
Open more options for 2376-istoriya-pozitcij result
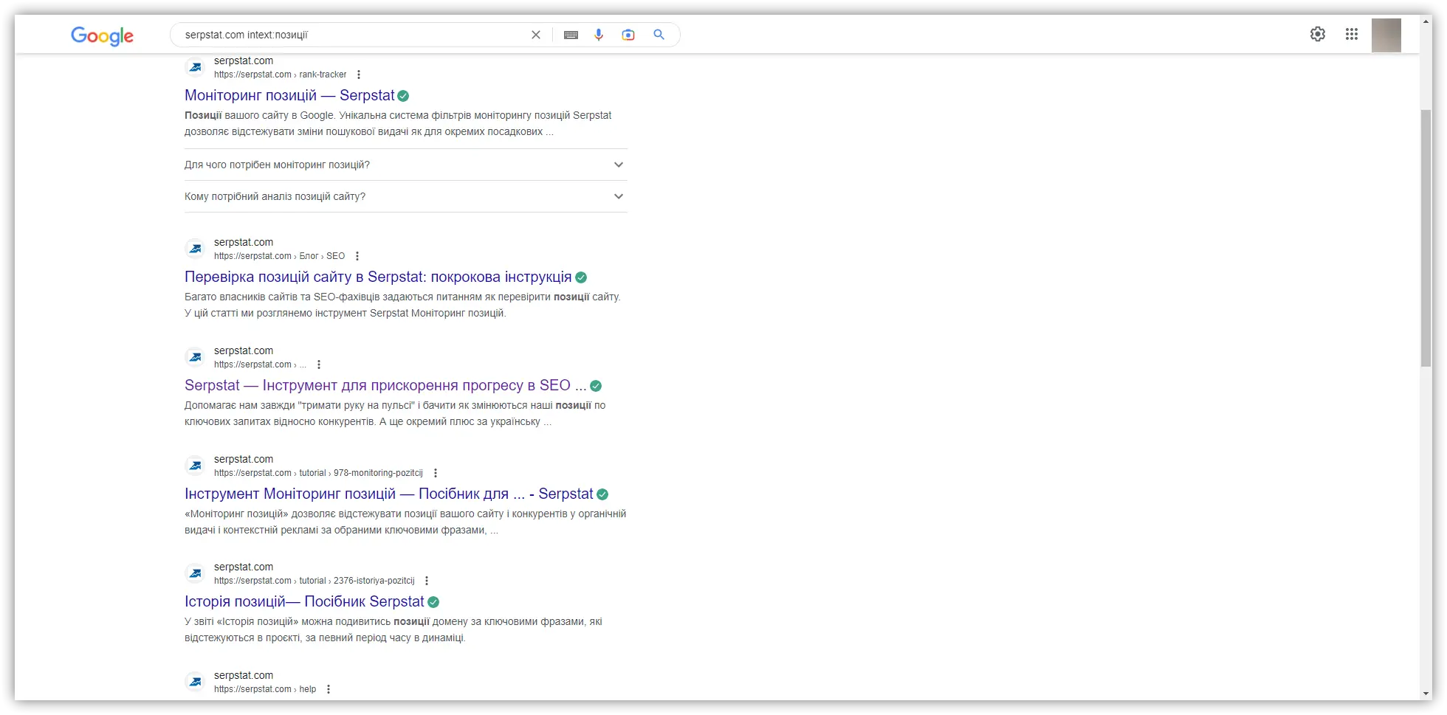(x=427, y=581)
